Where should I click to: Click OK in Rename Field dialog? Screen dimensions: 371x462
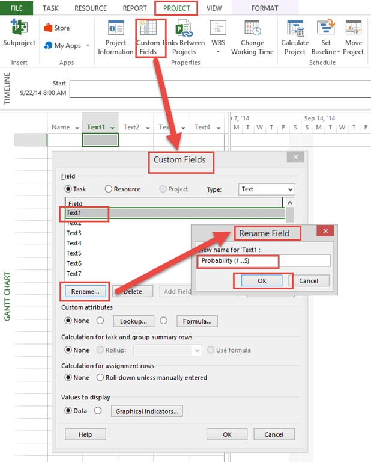[x=262, y=281]
